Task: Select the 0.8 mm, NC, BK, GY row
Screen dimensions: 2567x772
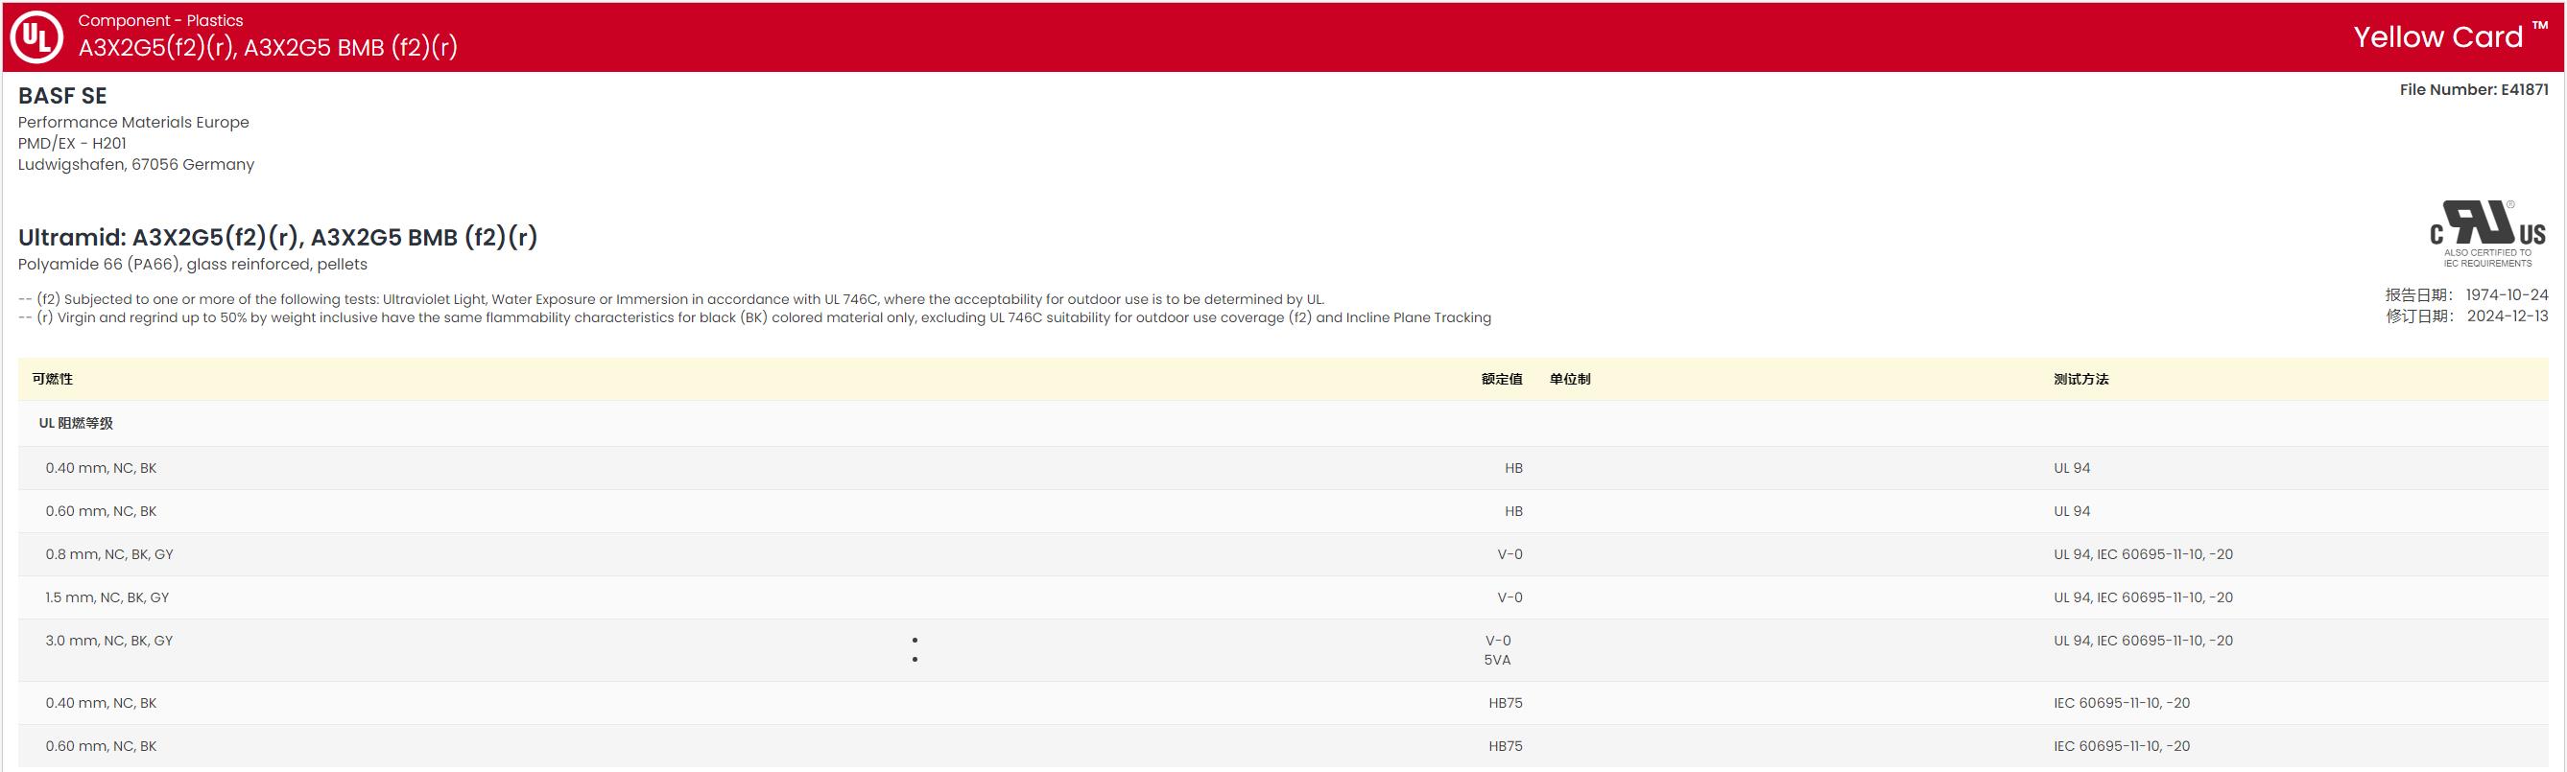Action: pos(1282,554)
